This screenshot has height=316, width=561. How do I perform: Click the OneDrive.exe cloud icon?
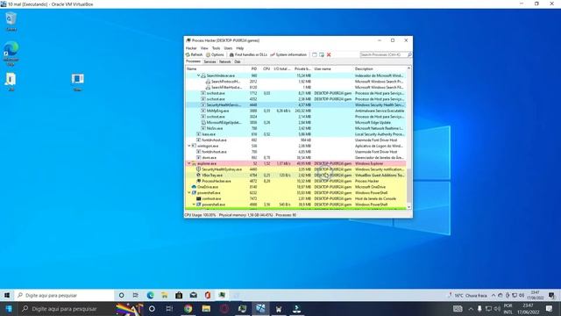click(194, 187)
